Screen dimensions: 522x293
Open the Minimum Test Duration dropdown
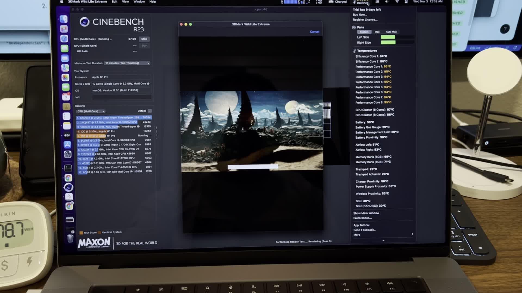127,63
